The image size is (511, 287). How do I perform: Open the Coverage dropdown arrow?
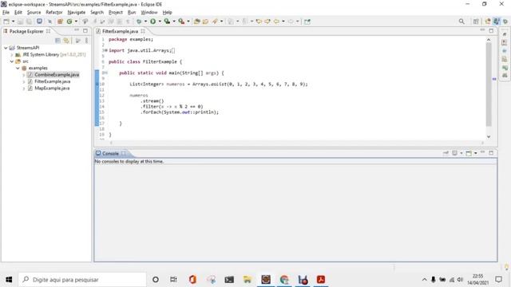[x=174, y=22]
